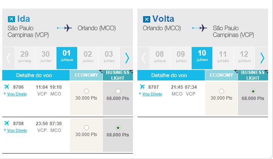Expand Economy fare details in Ida header
Screen dimensions: 273x159
101,71
